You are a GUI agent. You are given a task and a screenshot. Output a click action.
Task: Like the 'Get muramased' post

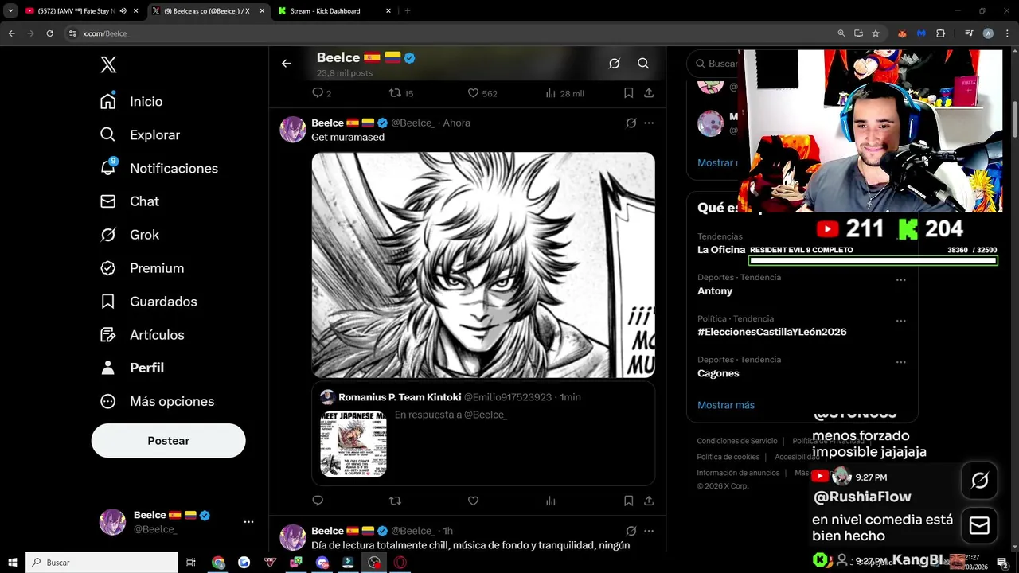[x=473, y=501]
